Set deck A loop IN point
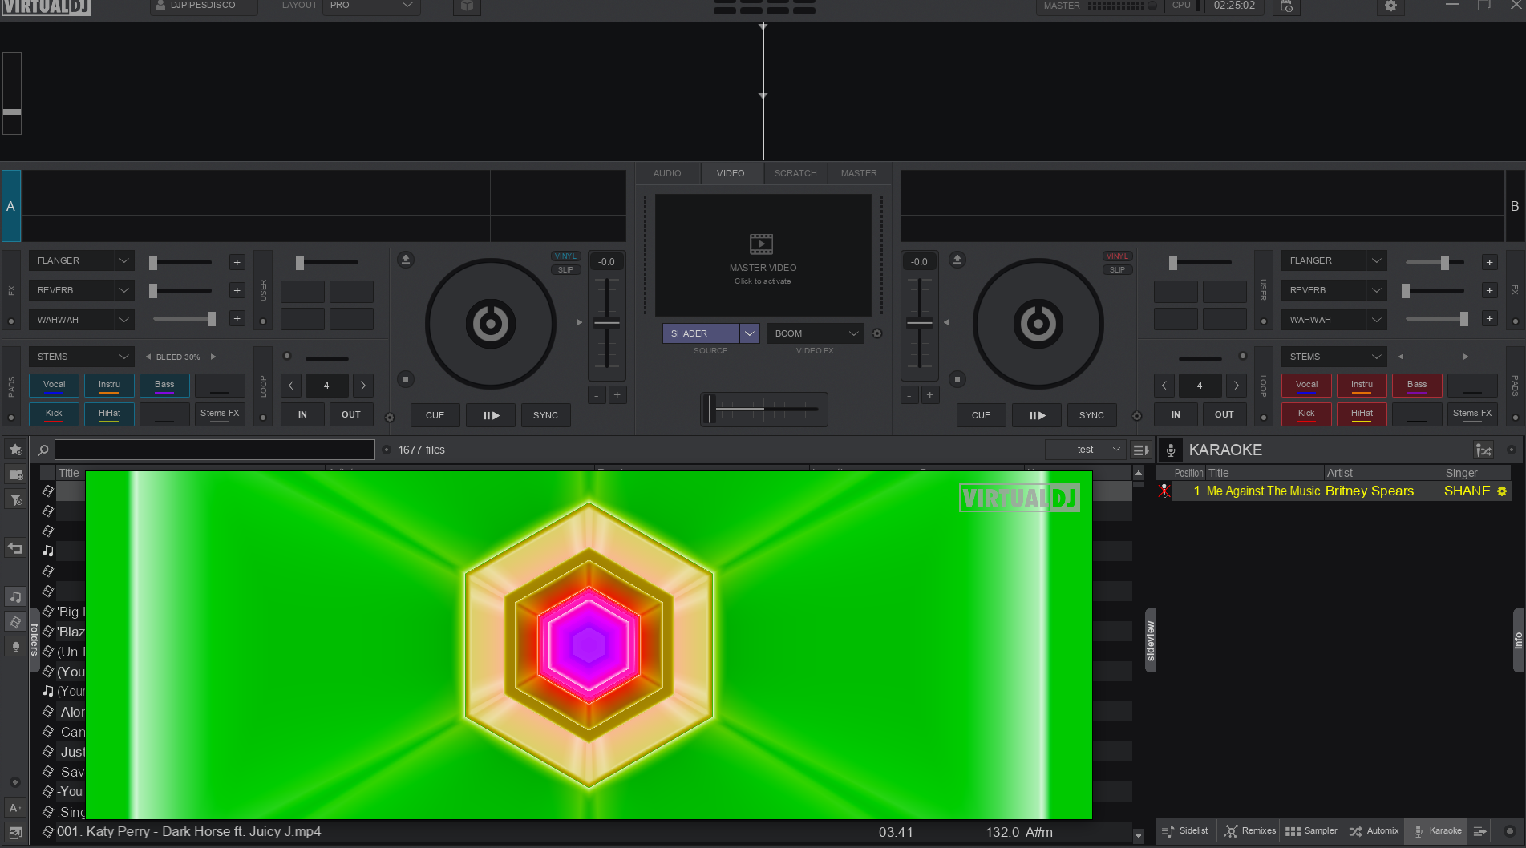 click(302, 414)
